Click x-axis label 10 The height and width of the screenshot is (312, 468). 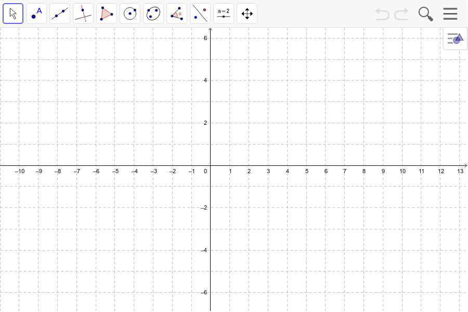point(402,172)
